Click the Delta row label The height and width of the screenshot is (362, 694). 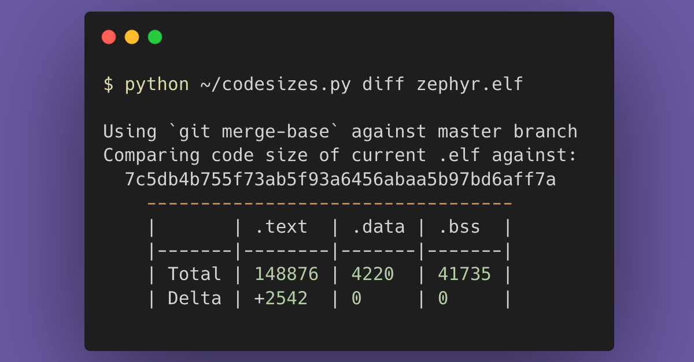click(195, 298)
